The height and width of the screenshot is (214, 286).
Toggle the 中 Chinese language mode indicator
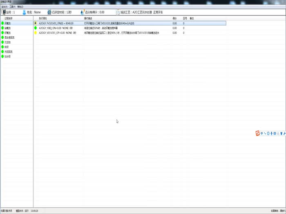click(x=262, y=133)
